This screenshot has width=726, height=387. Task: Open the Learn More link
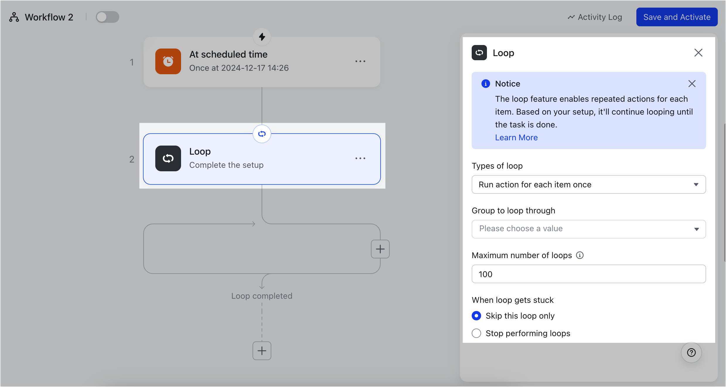[516, 137]
